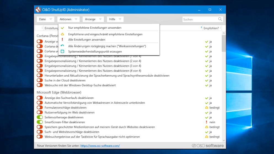Open the Anzeige dropdown menu
Screen dimensions: 274x154
click(93, 19)
